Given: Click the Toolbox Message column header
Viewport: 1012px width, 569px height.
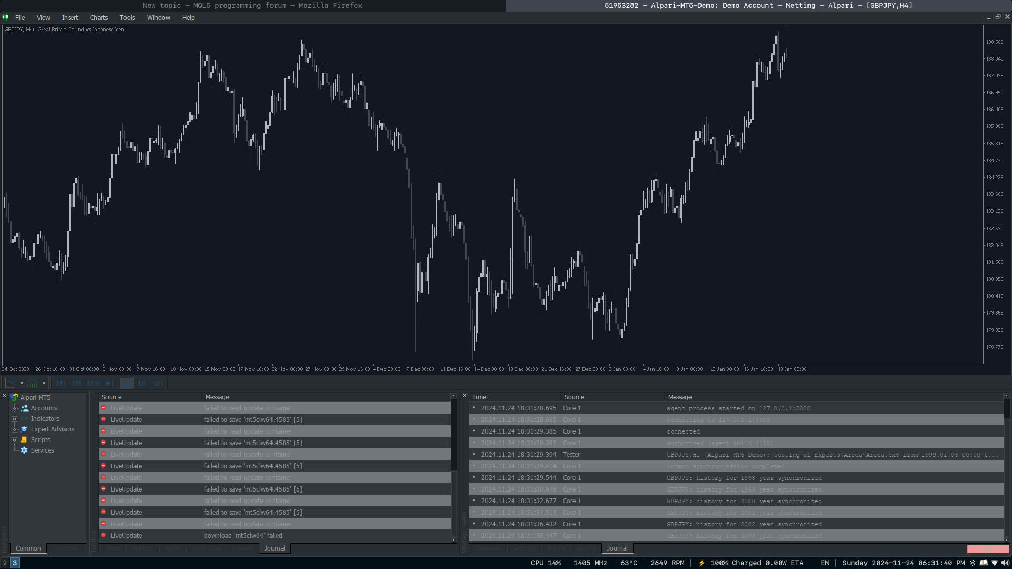Looking at the screenshot, I should tap(326, 397).
